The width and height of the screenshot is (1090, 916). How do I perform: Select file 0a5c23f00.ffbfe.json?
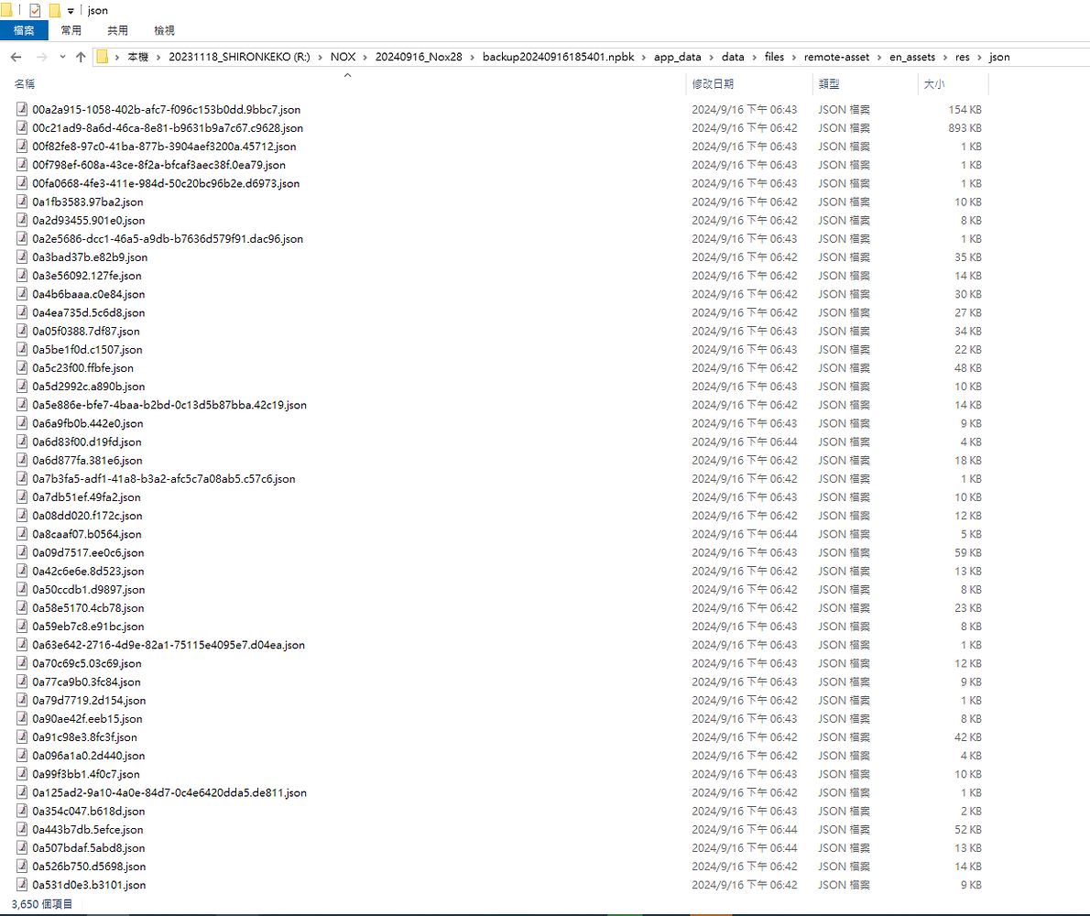point(82,368)
